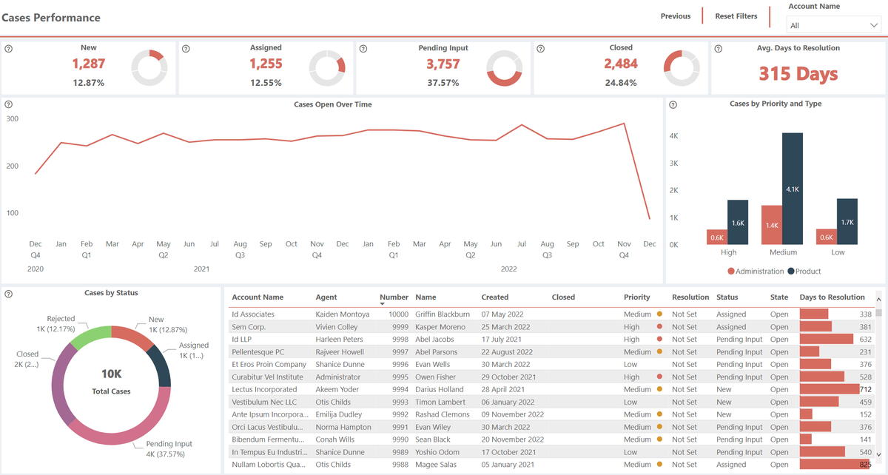The width and height of the screenshot is (888, 475).
Task: Select the Created column header
Action: click(494, 297)
